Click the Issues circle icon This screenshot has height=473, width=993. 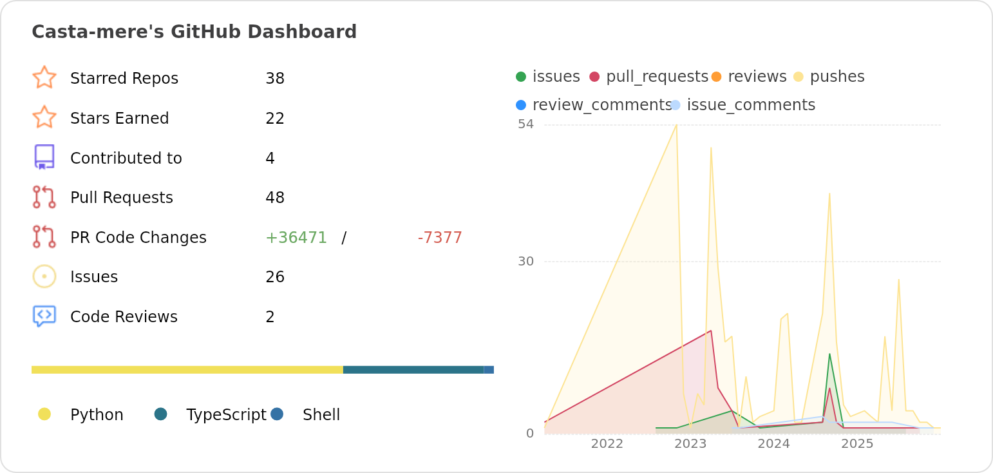pos(44,276)
